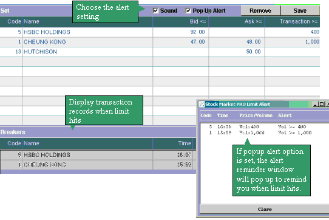The height and width of the screenshot is (220, 329).
Task: Click the Price/Volume header in alert popup
Action: coord(256,115)
